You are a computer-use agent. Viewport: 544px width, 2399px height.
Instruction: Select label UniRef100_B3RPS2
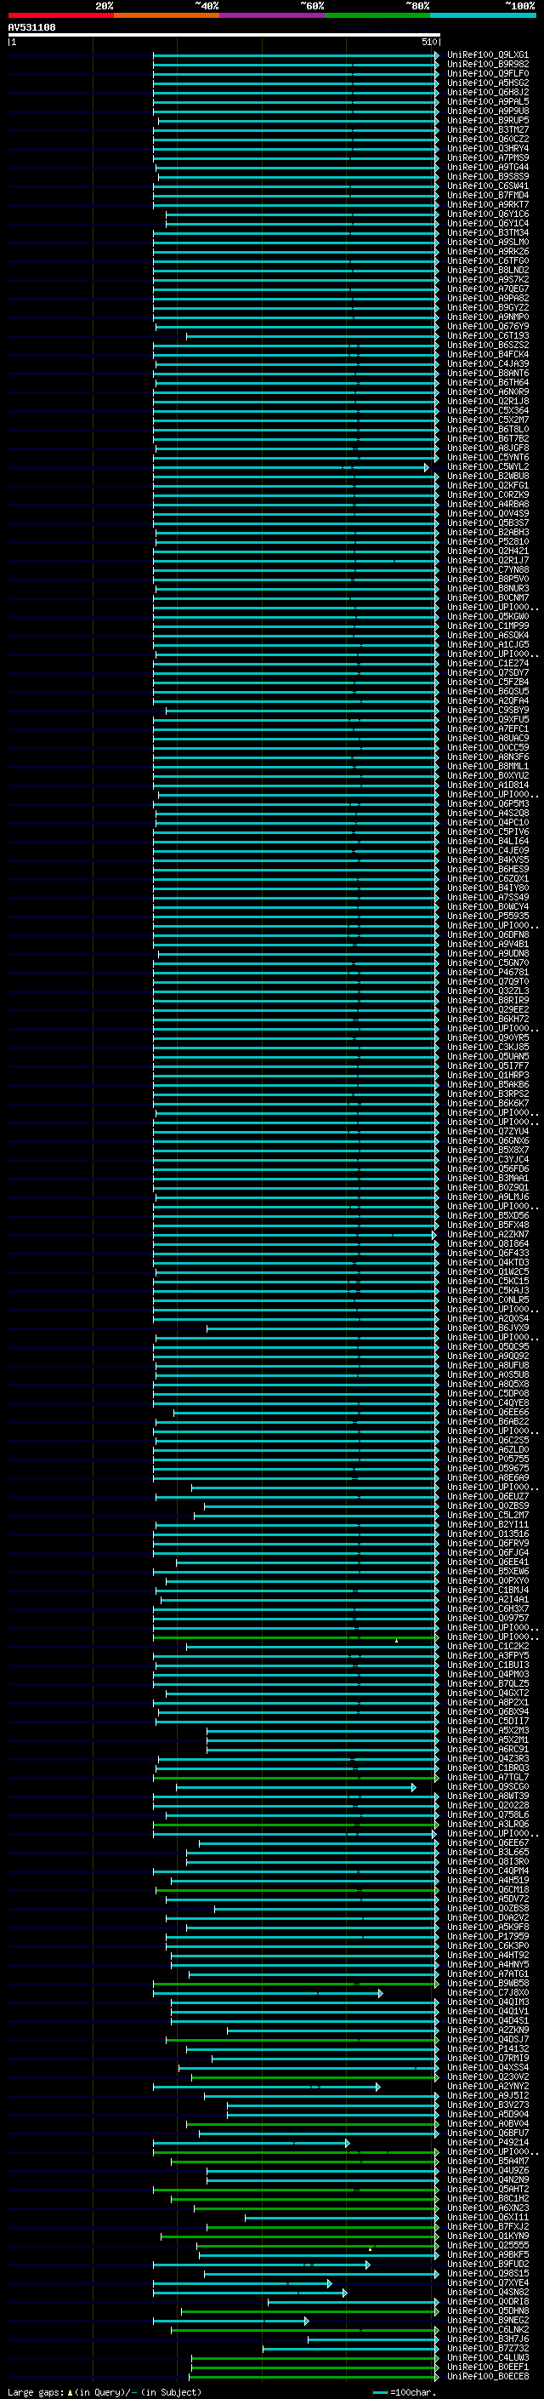point(488,1094)
